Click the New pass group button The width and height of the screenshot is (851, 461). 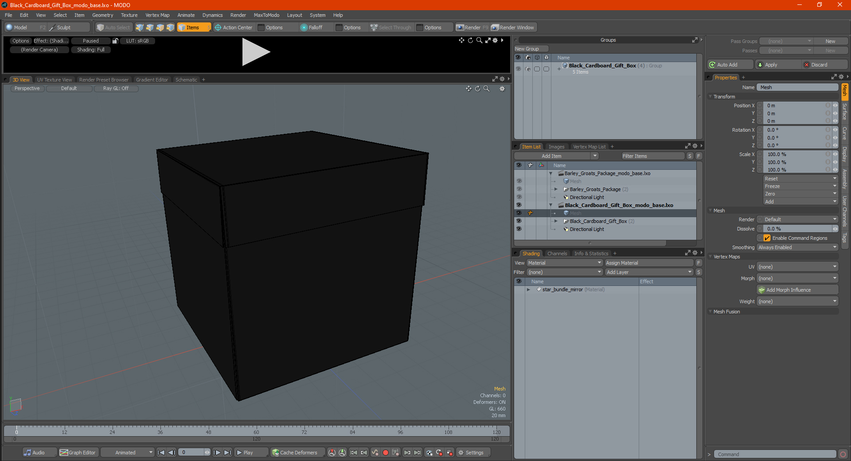coord(831,41)
